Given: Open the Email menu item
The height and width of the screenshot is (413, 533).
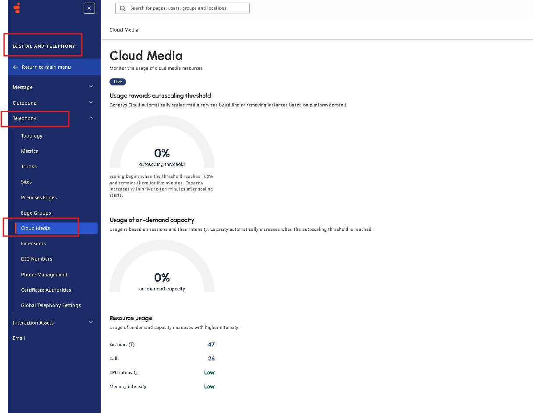Looking at the screenshot, I should point(19,338).
